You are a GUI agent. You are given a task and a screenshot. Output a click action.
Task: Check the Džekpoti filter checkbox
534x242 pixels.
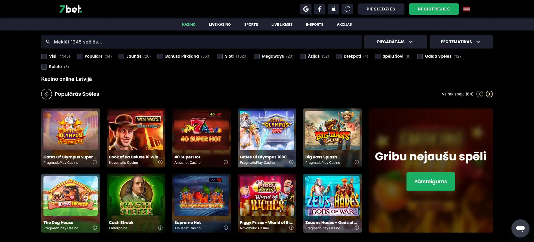[339, 56]
